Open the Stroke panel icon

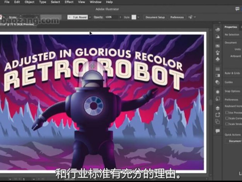(218, 69)
